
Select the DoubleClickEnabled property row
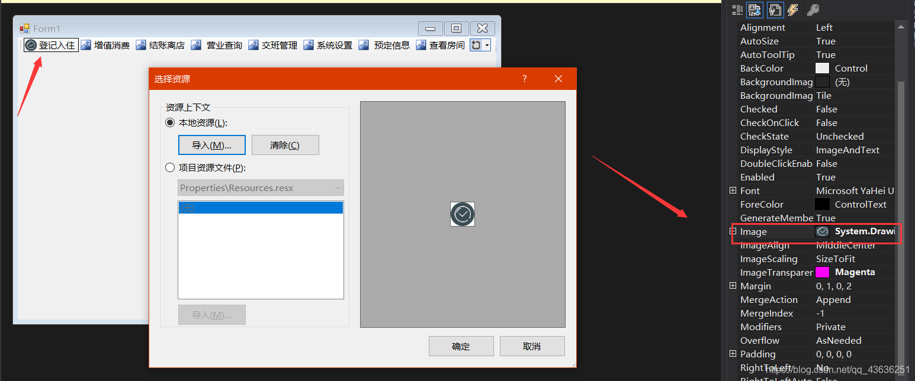tap(817, 163)
